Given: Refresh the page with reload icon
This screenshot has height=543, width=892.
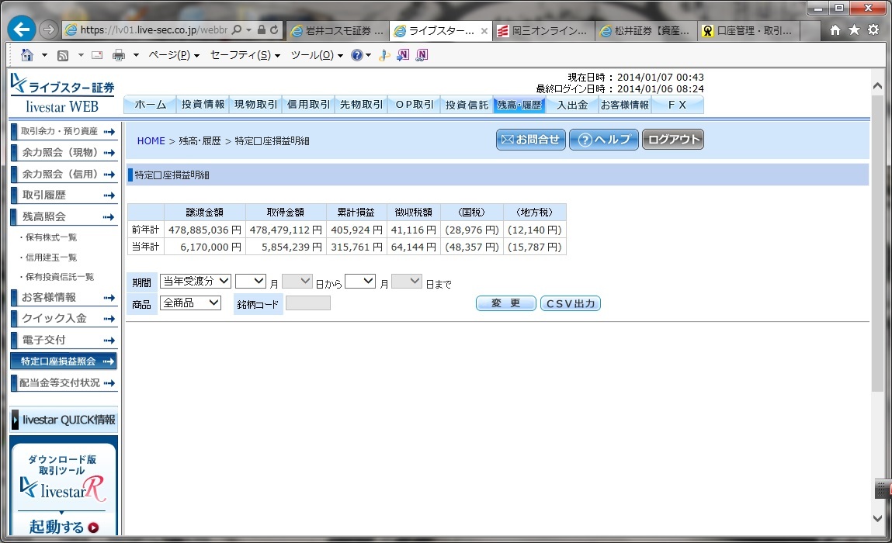Looking at the screenshot, I should pos(274,29).
